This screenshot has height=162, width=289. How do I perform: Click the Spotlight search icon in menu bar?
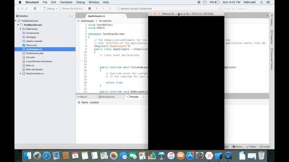pyautogui.click(x=261, y=2)
